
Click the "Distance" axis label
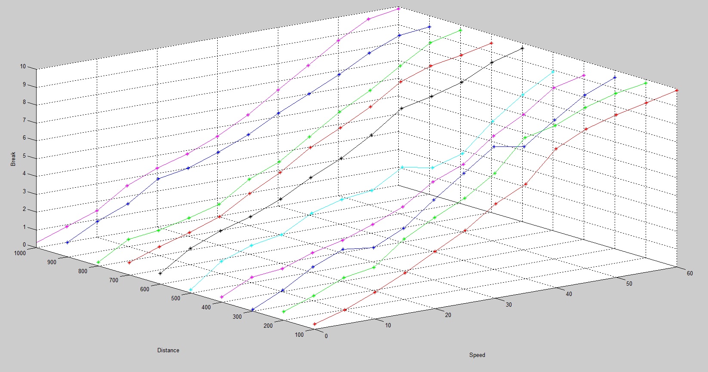(168, 351)
